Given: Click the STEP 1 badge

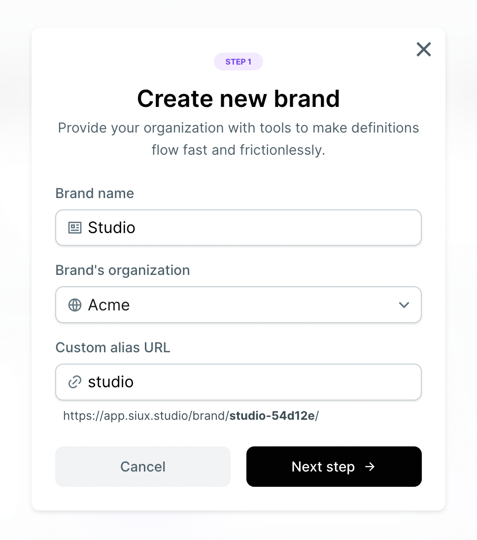Looking at the screenshot, I should (x=238, y=61).
